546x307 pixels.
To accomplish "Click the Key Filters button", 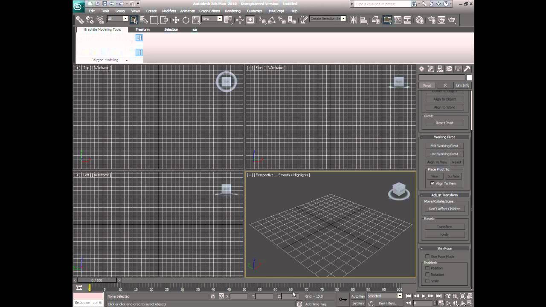I will pos(388,303).
